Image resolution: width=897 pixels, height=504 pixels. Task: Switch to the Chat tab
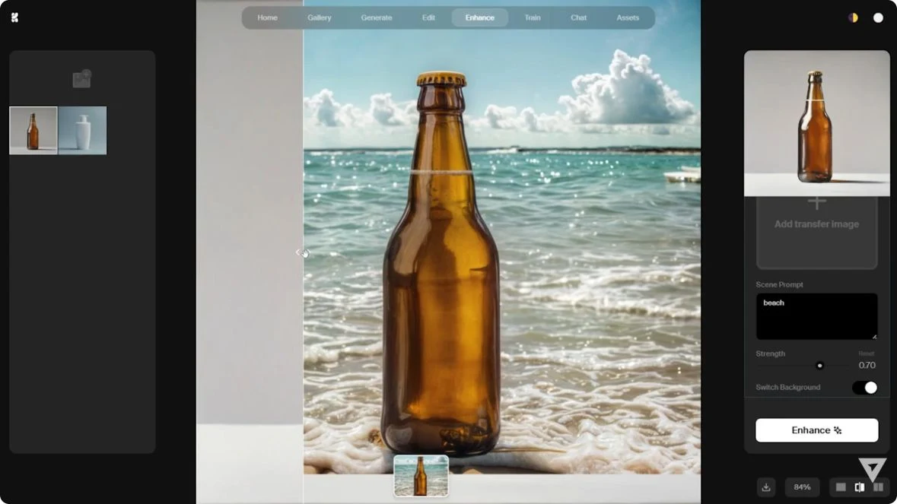pos(578,17)
